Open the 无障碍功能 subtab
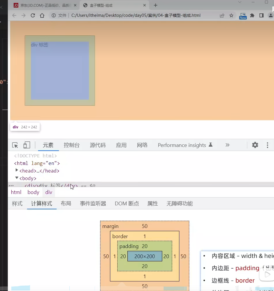This screenshot has height=291, width=274. click(x=180, y=204)
